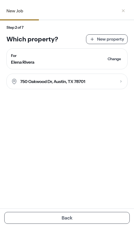Screen dimensions: 134x227
Task: Click the New Job title text
Action: (x=15, y=11)
